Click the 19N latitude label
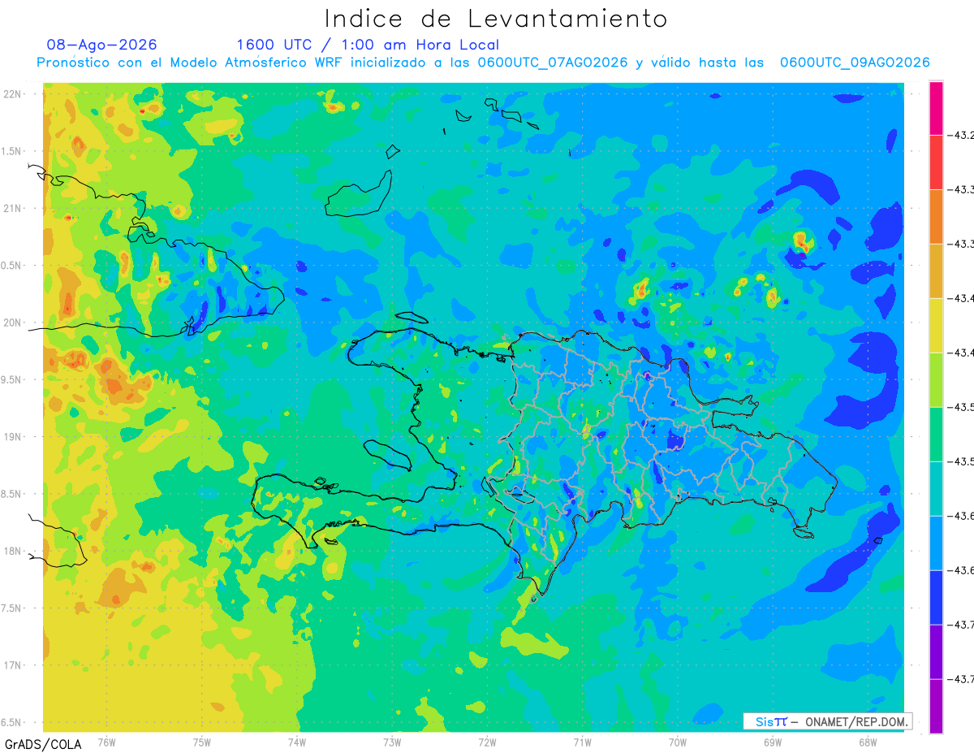The width and height of the screenshot is (974, 753). [13, 437]
